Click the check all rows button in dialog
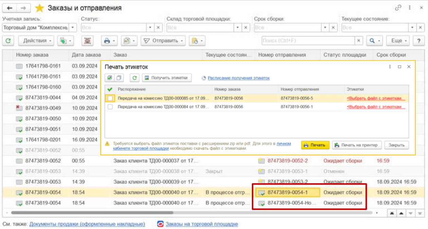Image resolution: width=428 pixels, height=229 pixels. (109, 78)
